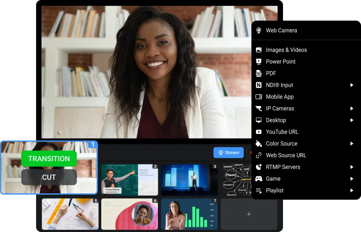The height and width of the screenshot is (232, 361).
Task: Choose RTMP Servers menu entry
Action: [283, 167]
